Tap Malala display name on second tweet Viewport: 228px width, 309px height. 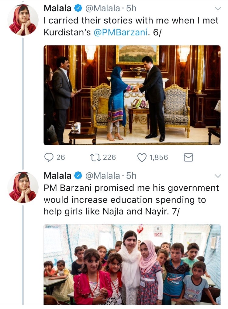click(x=58, y=176)
